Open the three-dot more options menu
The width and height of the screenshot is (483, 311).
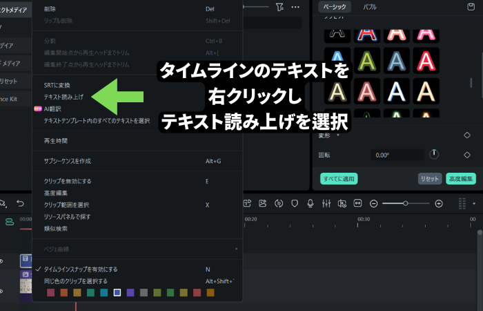[x=295, y=7]
